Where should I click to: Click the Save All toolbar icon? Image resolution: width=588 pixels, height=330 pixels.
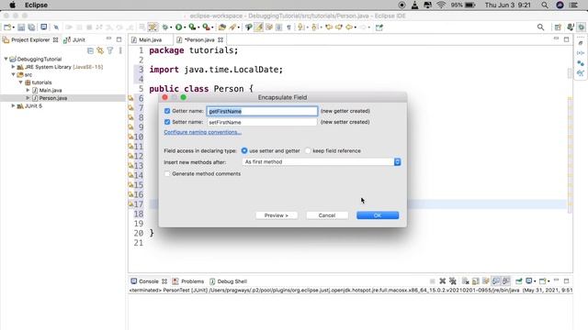[x=31, y=27]
